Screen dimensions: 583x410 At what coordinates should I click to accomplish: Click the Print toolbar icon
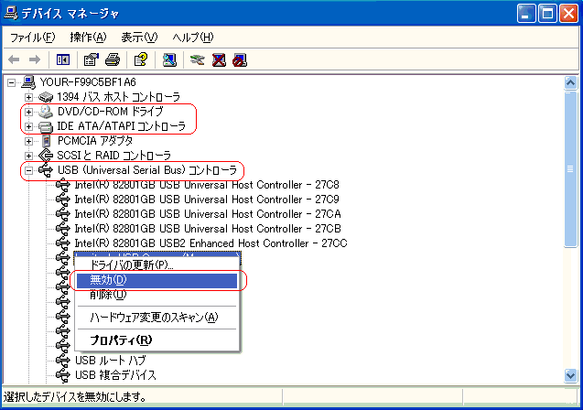pos(113,59)
